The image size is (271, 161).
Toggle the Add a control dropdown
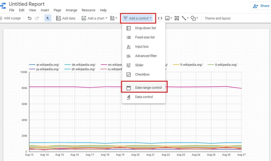point(137,18)
